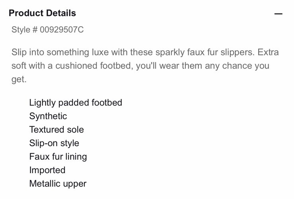Click the Lightly padded footbed item
294x199 pixels.
click(76, 103)
